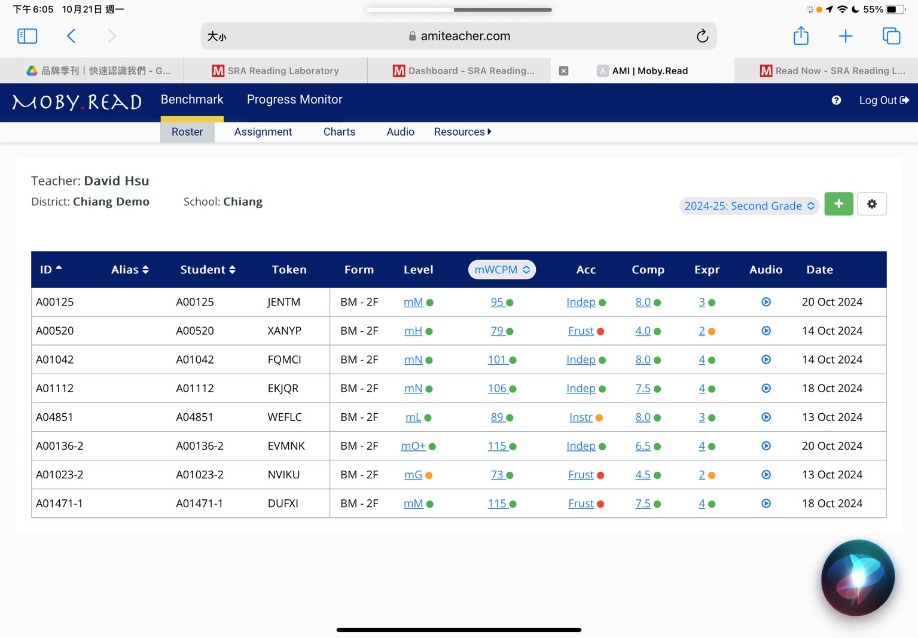This screenshot has width=918, height=638.
Task: Expand the Resources submenu
Action: click(462, 132)
